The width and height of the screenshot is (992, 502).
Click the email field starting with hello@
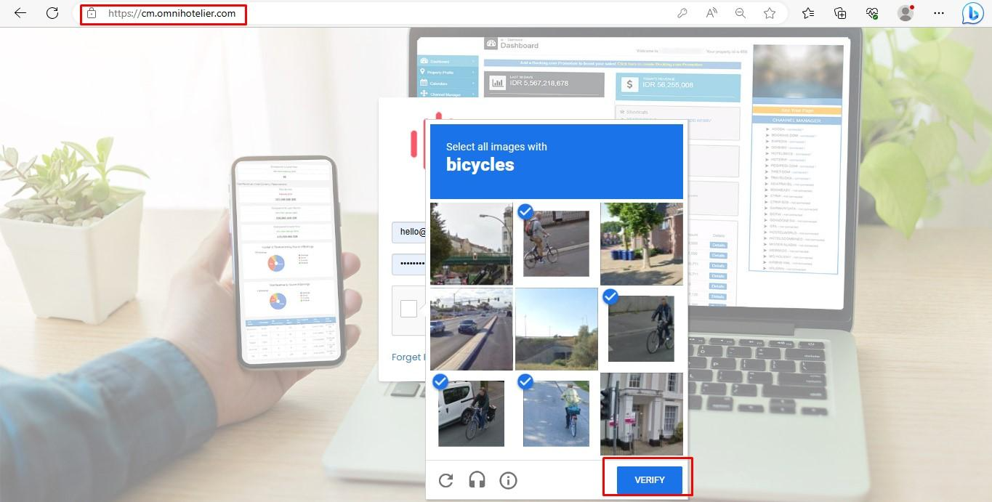coord(408,232)
